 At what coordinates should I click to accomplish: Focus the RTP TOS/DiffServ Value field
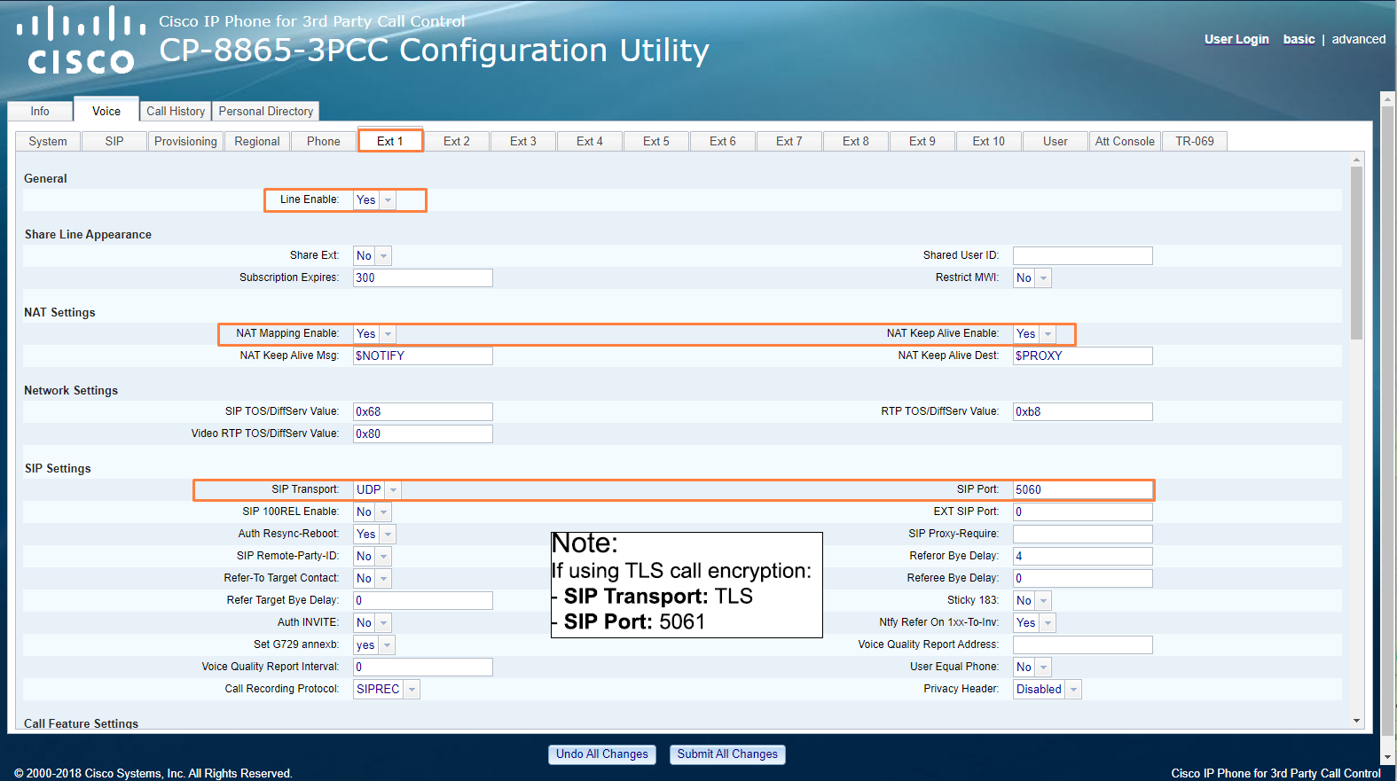click(1083, 412)
